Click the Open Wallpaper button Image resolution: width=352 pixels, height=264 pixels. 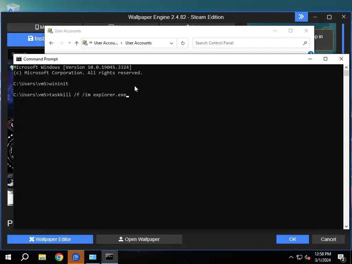139,239
